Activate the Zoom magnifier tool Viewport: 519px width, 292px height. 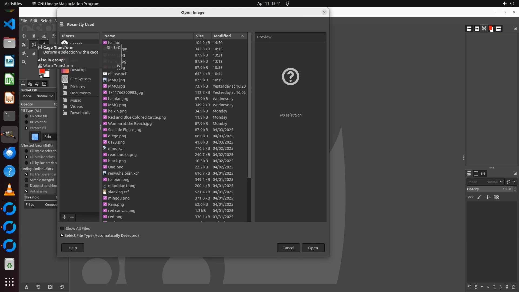coord(24,62)
